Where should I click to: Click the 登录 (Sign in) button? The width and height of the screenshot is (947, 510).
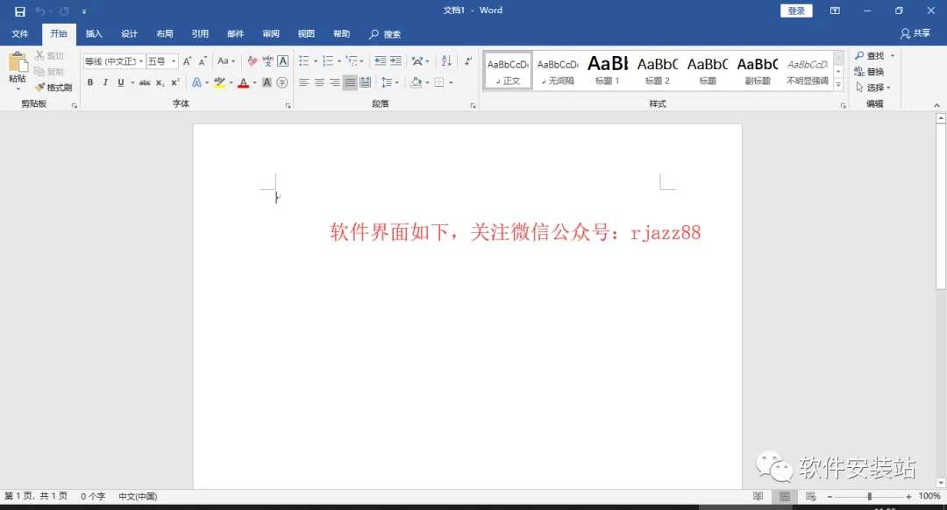(796, 11)
